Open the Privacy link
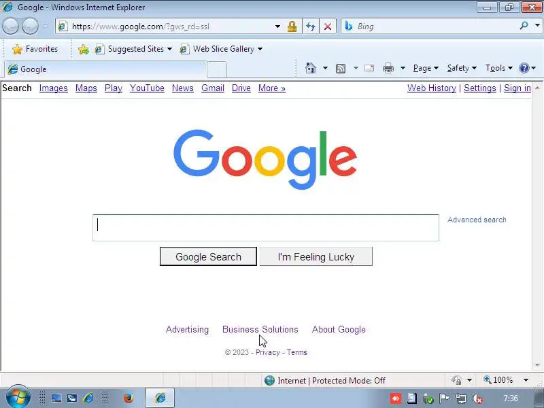Screen dimensions: 544x408 [267, 352]
